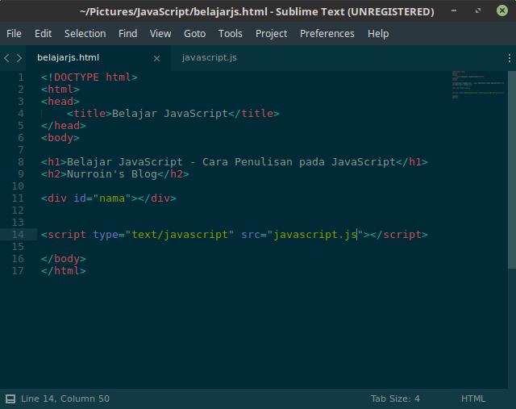Click the vertical scrollbar handle
Screen dimensions: 516x409
pos(512,169)
